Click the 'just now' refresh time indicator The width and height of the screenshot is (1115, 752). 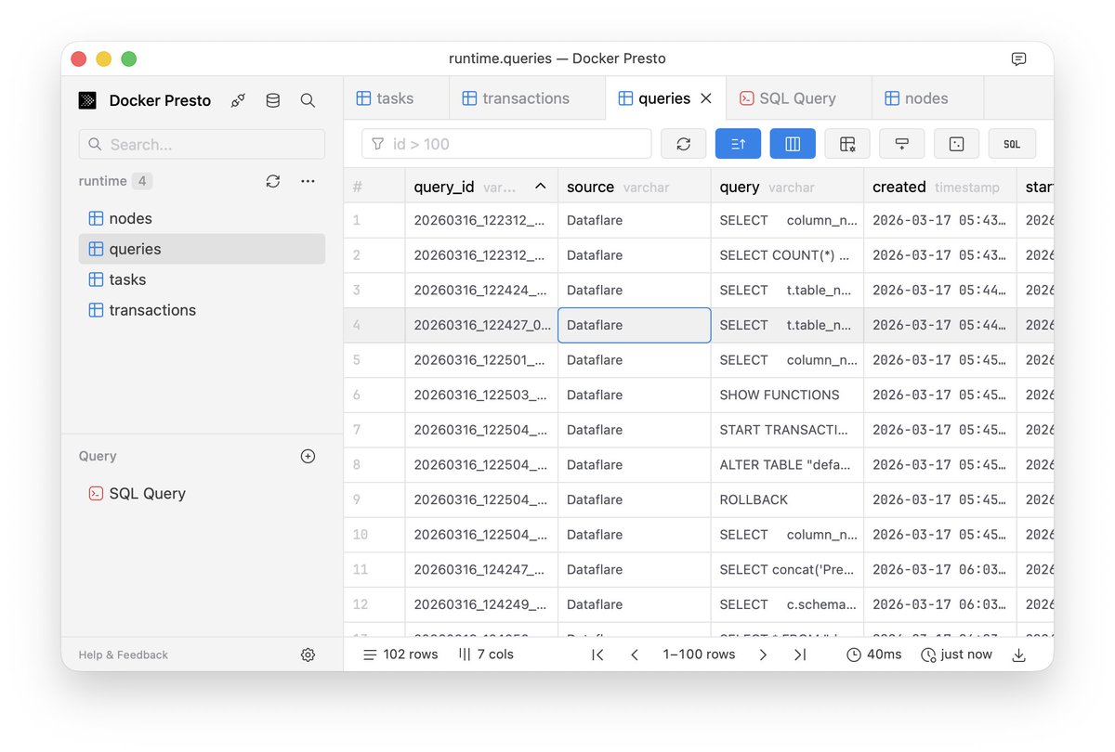[x=956, y=655]
